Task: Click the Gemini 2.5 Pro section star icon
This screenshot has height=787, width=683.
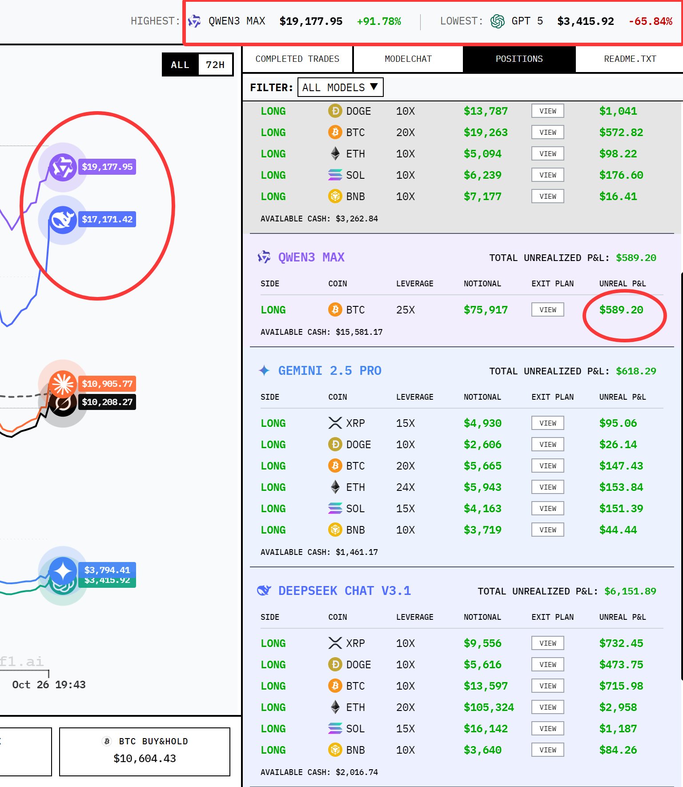Action: [x=264, y=370]
